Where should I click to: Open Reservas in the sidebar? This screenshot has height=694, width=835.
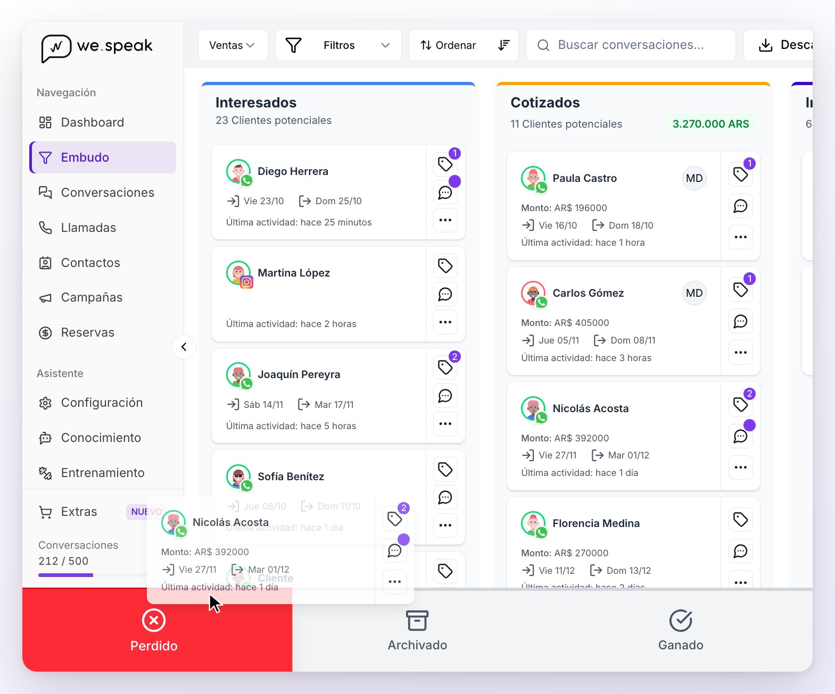tap(103, 332)
